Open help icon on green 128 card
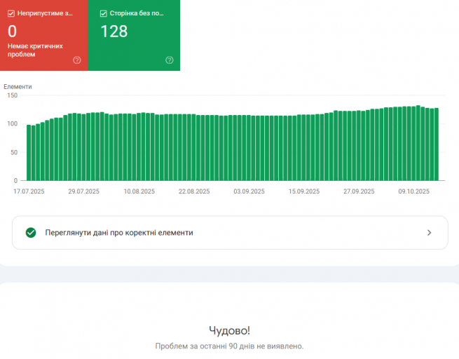The height and width of the screenshot is (359, 459). [170, 60]
